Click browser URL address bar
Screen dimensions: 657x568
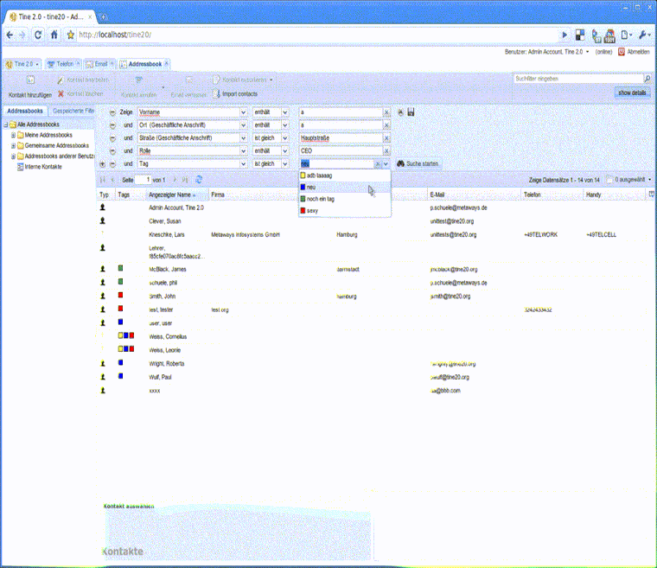(318, 35)
